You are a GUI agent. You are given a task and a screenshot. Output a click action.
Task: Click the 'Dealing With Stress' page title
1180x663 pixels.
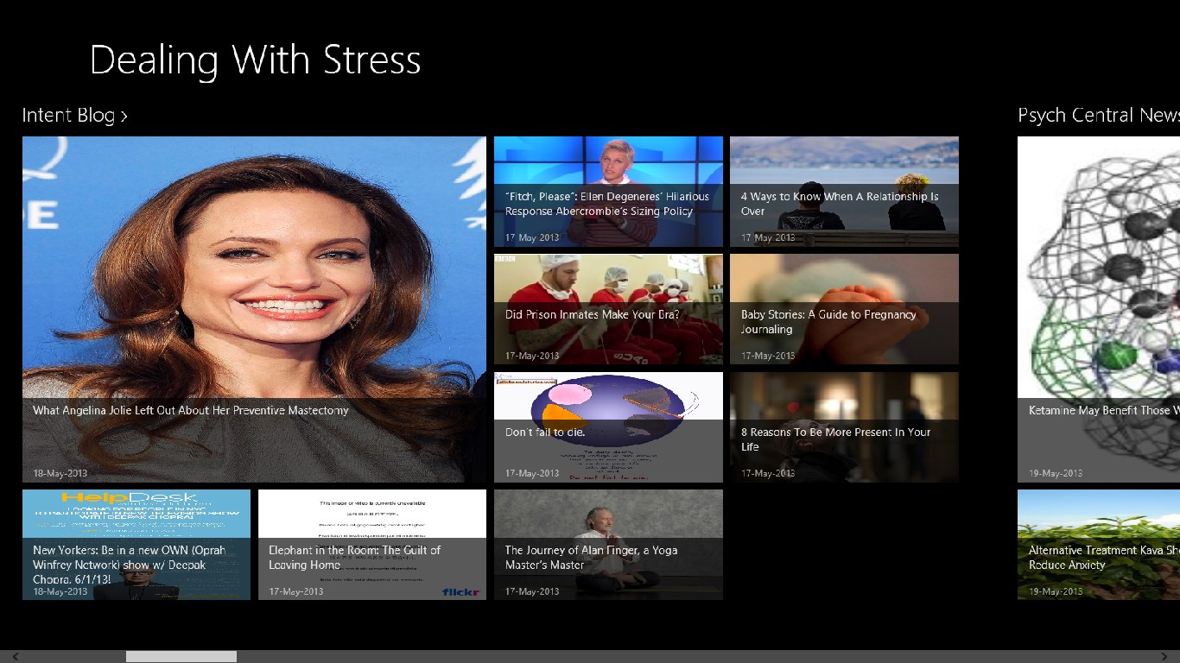255,60
